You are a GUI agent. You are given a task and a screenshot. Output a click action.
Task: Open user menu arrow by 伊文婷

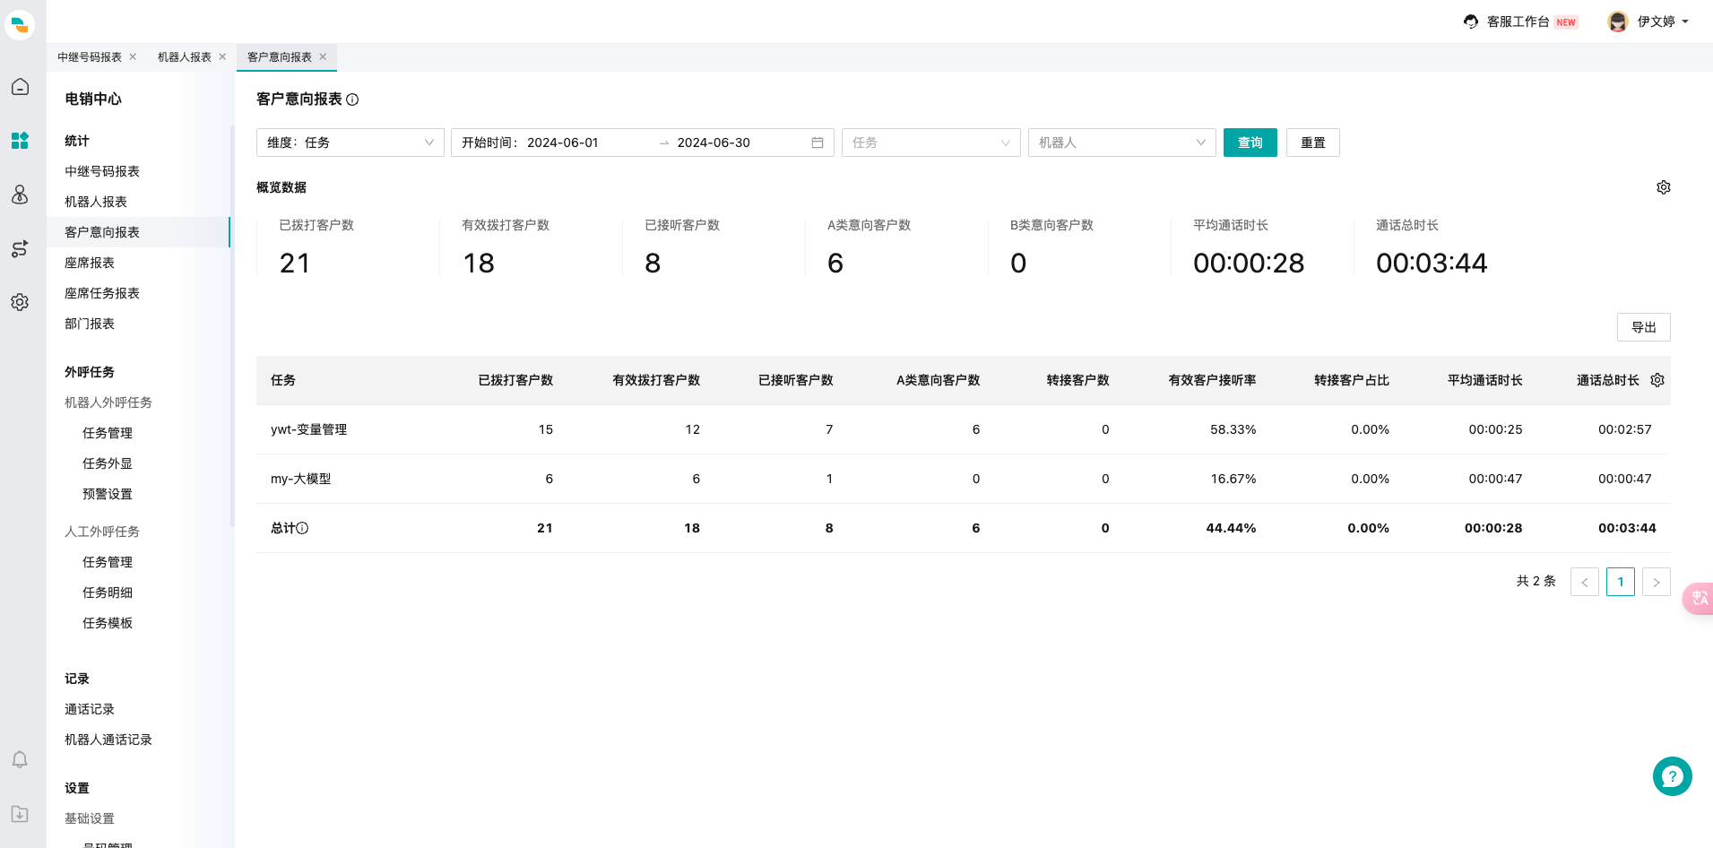tap(1685, 22)
